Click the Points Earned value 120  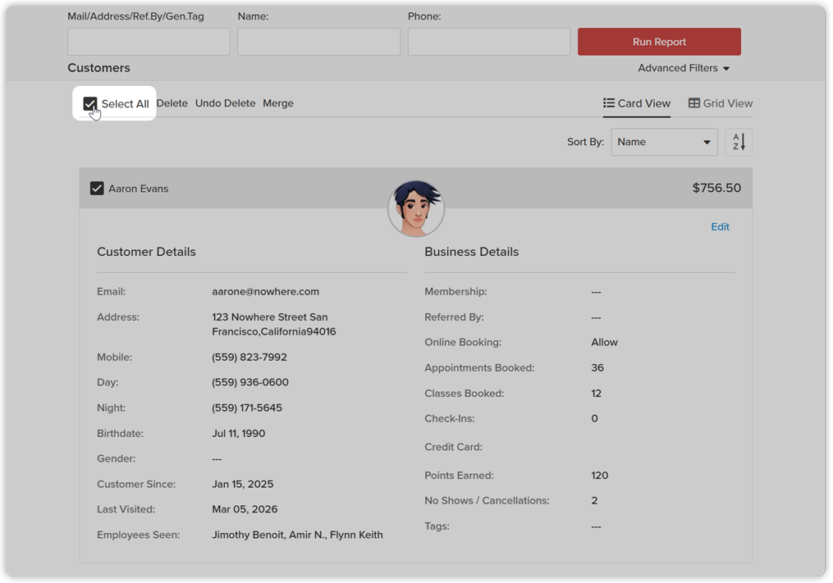(600, 476)
